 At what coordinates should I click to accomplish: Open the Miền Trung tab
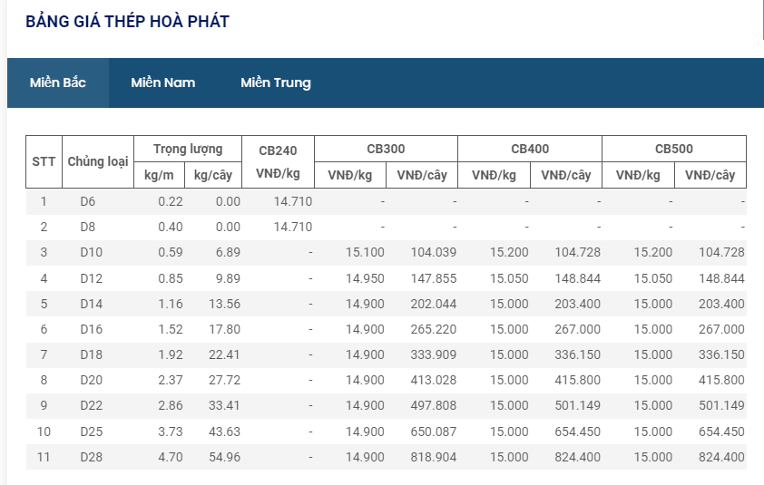click(276, 82)
